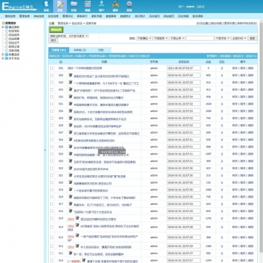Click the green Add Information button
Viewport: 263px width, 263px height.
tap(56, 30)
